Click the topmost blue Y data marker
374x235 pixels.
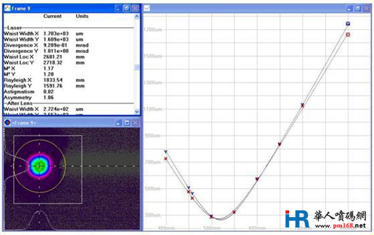[348, 24]
